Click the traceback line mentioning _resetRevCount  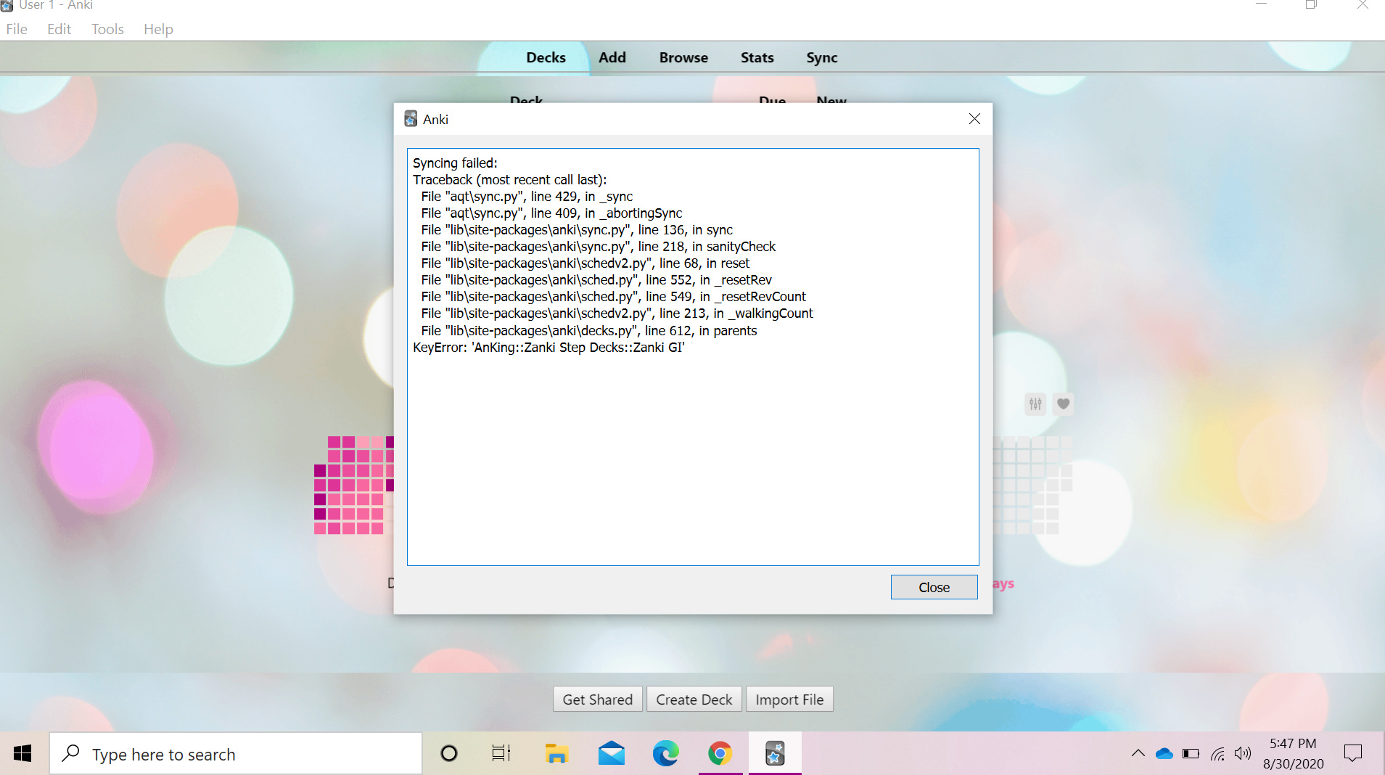pyautogui.click(x=613, y=297)
